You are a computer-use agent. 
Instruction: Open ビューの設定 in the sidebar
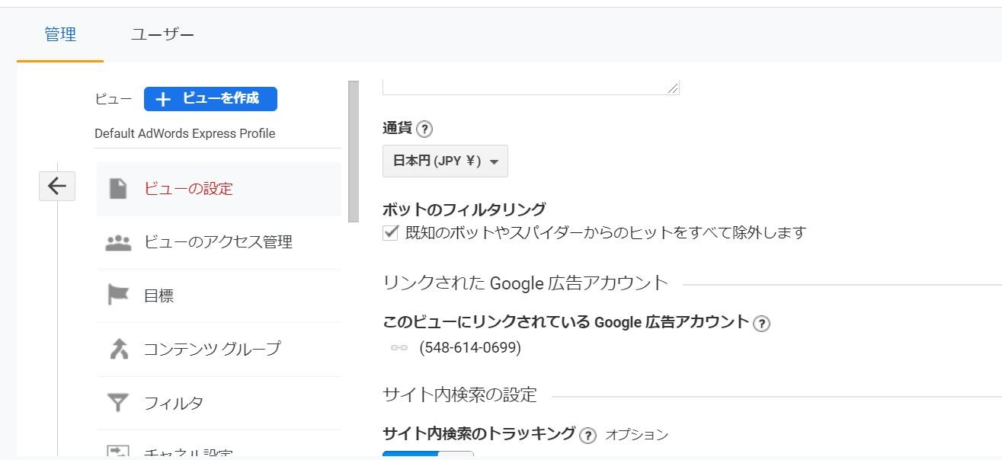pos(219,188)
